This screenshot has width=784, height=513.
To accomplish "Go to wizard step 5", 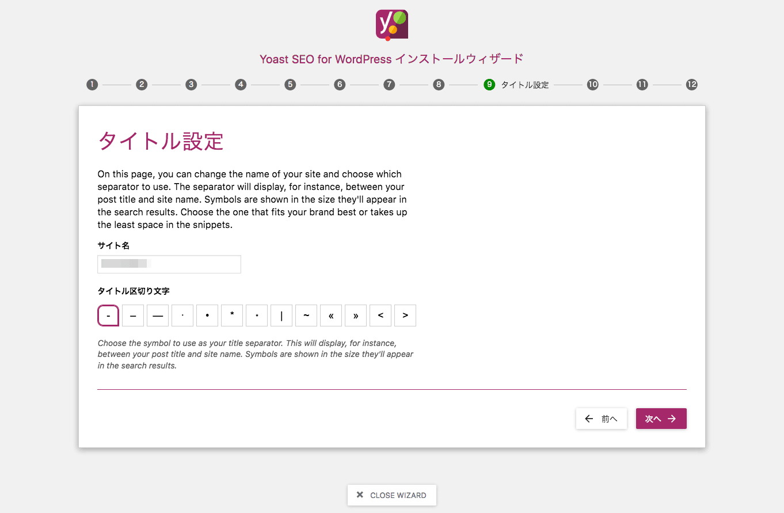I will [290, 85].
